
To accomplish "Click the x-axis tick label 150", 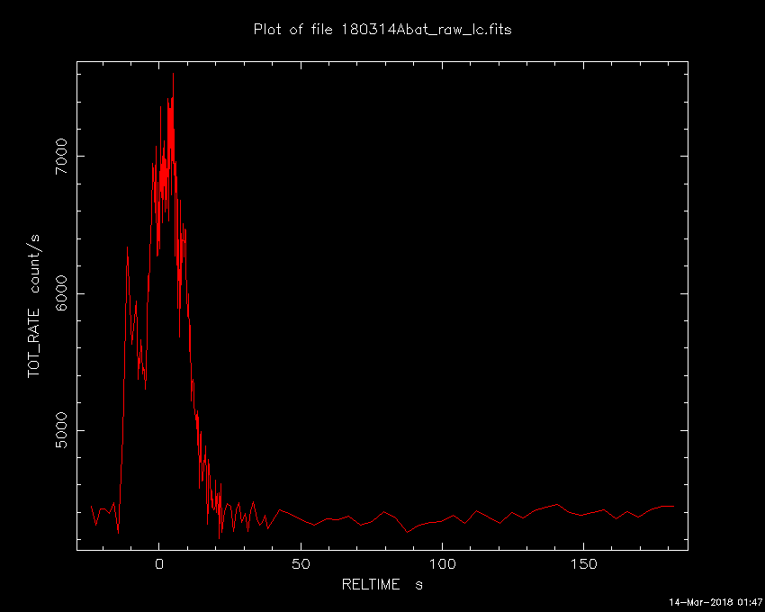I will 583,564.
